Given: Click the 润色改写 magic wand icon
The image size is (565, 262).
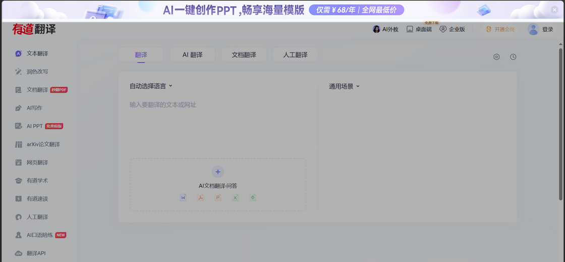Looking at the screenshot, I should (18, 72).
